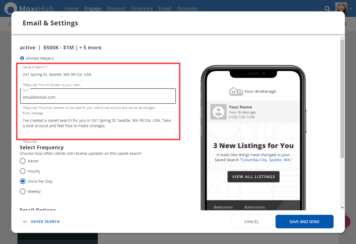Click the dialog's vertical scrollbar

point(342,99)
